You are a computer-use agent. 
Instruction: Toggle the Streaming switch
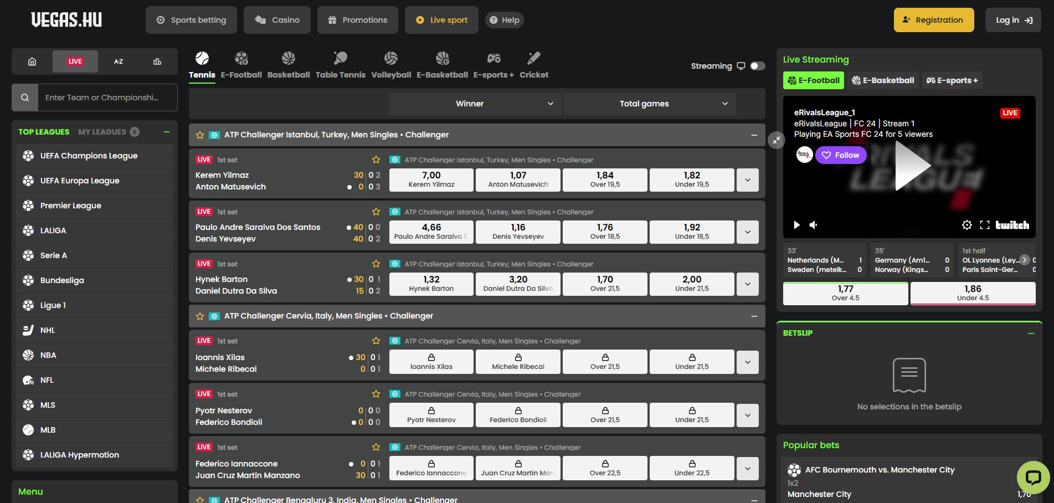(x=757, y=66)
